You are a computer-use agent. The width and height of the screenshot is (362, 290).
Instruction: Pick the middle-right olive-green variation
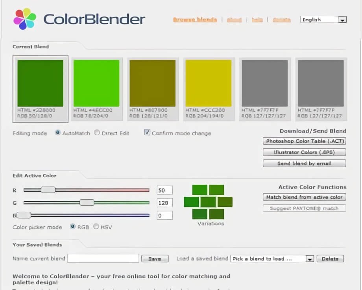pyautogui.click(x=225, y=202)
